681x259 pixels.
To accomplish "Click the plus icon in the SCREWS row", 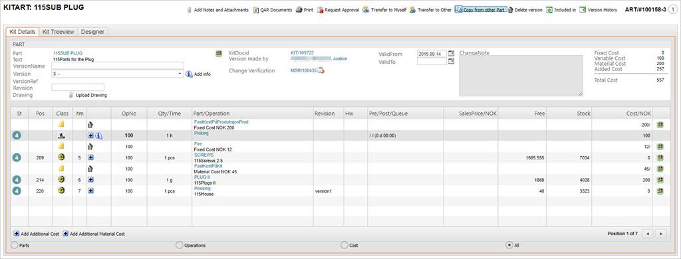I will coord(90,158).
